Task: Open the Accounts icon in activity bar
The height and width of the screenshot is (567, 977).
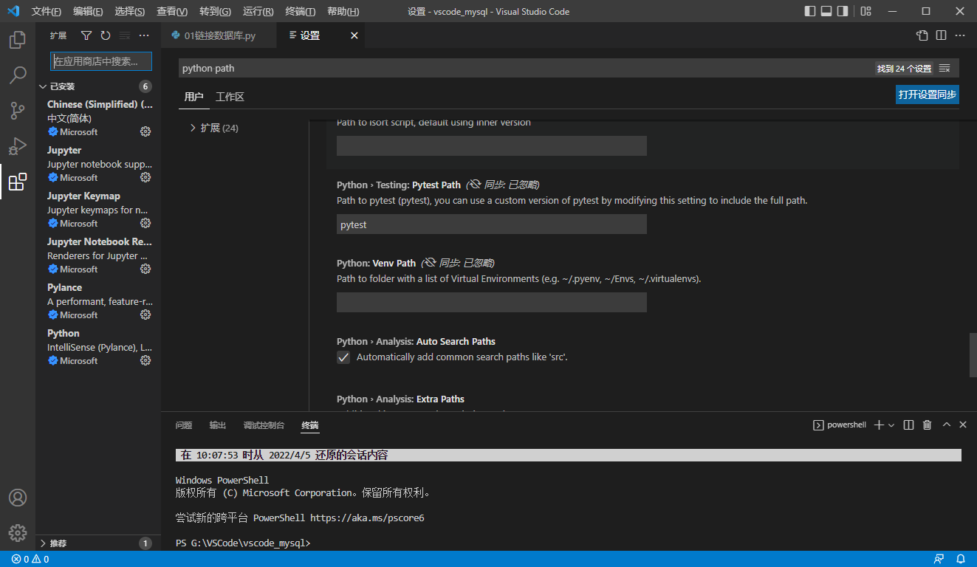Action: tap(18, 498)
